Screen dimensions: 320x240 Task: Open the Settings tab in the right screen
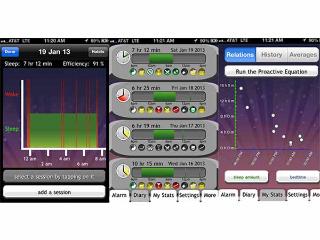(x=298, y=195)
